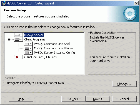140x105 pixels.
Task: Proceed with the Next > button
Action: (x=98, y=99)
